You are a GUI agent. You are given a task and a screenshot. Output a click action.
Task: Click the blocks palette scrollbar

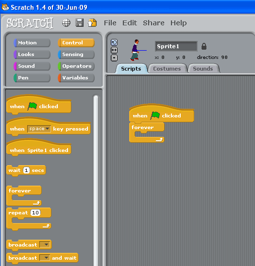tap(96, 180)
